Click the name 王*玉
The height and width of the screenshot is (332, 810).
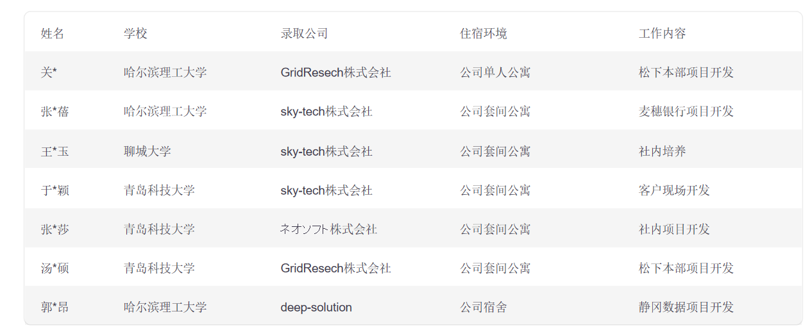point(55,151)
